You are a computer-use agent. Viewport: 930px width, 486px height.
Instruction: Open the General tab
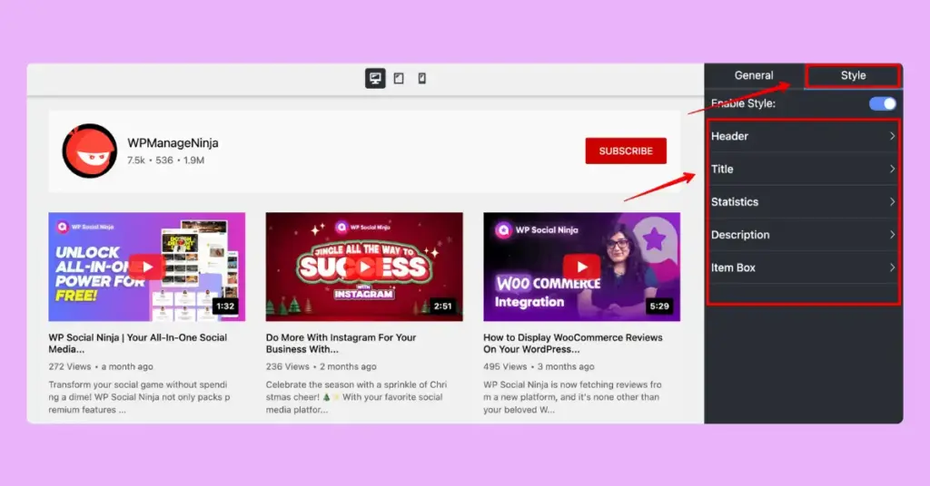pyautogui.click(x=754, y=76)
